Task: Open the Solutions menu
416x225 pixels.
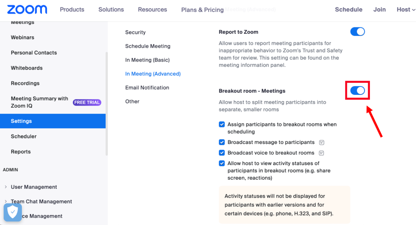Action: click(x=111, y=10)
